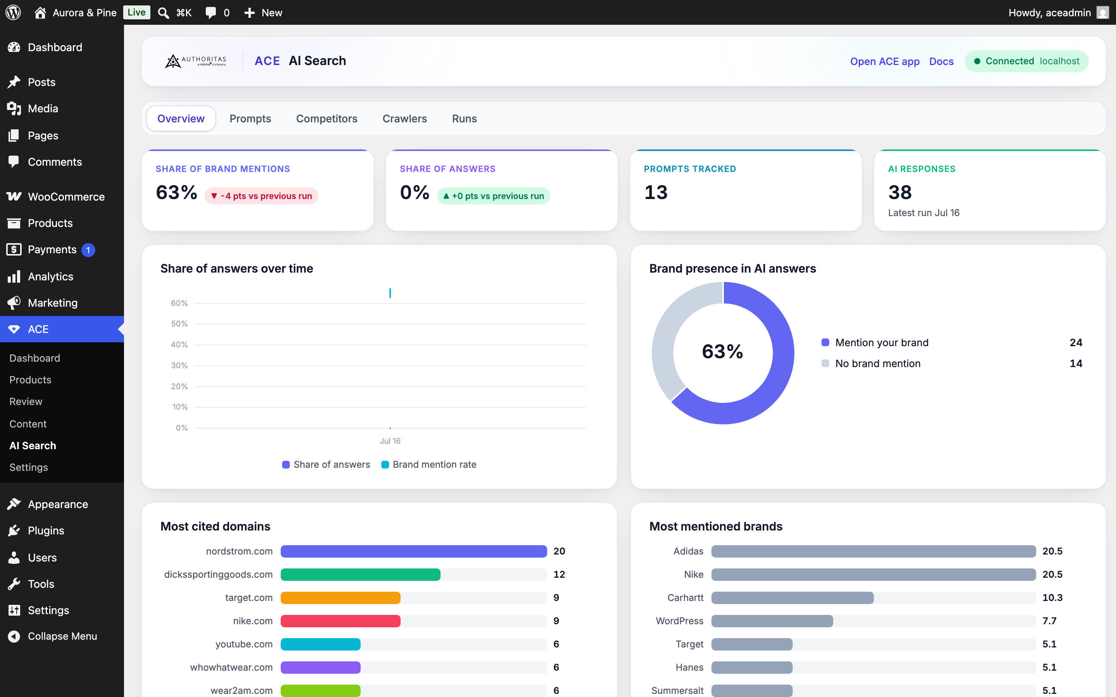Click the Posts pushpin icon
Image resolution: width=1116 pixels, height=697 pixels.
14,82
